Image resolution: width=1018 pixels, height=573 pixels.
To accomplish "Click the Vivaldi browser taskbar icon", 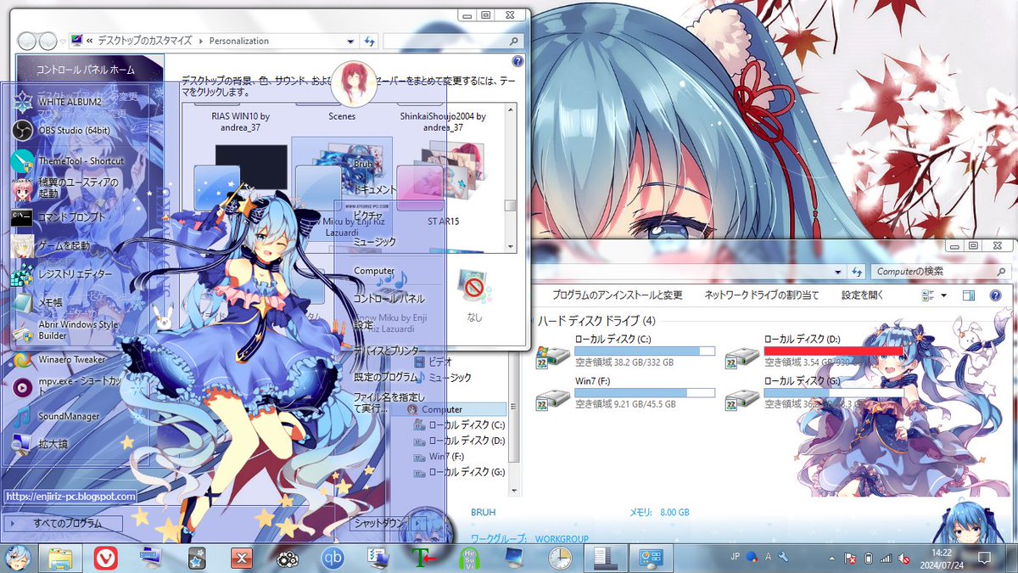I will pyautogui.click(x=106, y=558).
